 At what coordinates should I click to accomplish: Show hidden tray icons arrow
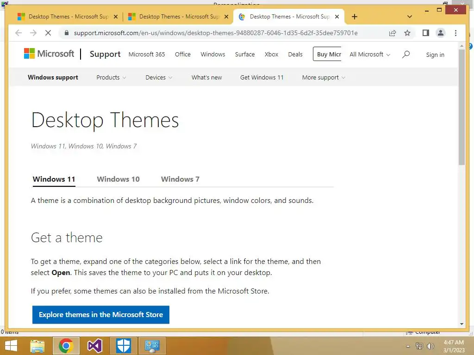408,346
